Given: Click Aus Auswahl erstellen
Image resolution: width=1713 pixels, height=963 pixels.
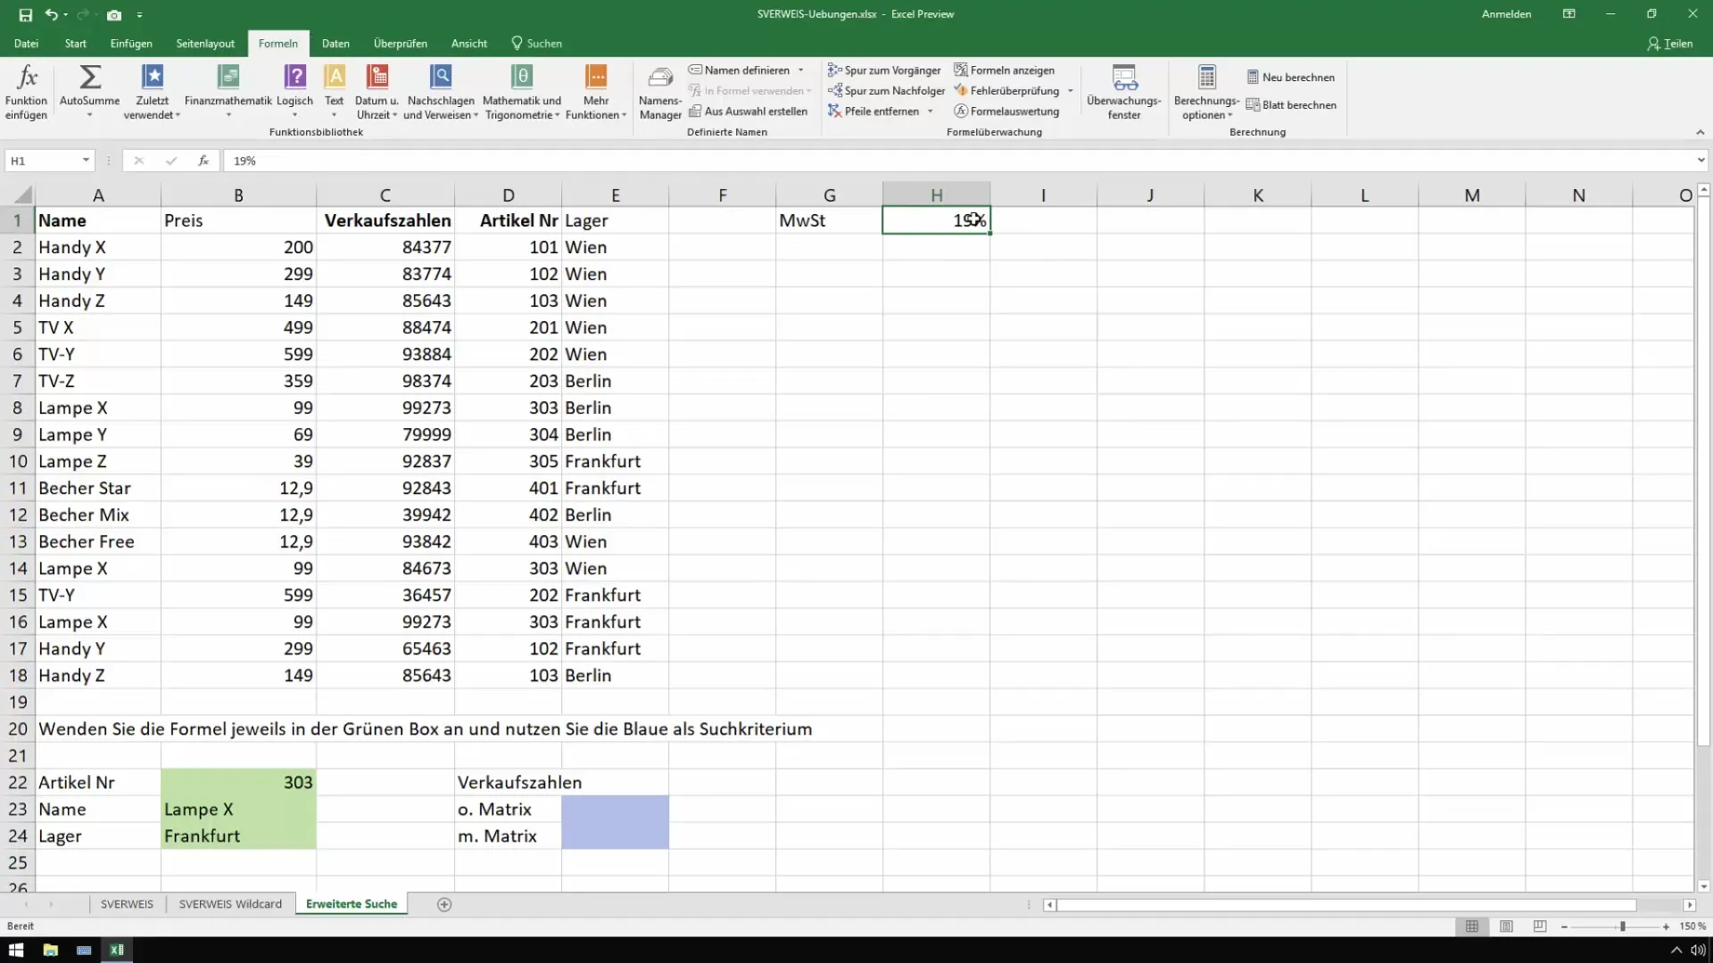Looking at the screenshot, I should [x=748, y=111].
